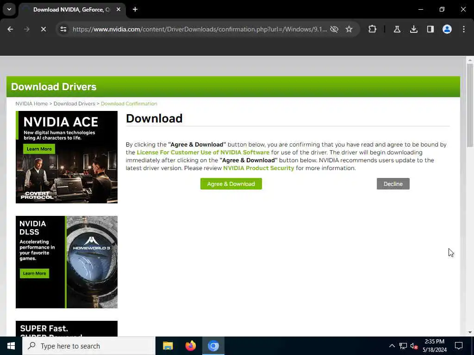This screenshot has width=474, height=355.
Task: Toggle the browser side panel
Action: [430, 29]
